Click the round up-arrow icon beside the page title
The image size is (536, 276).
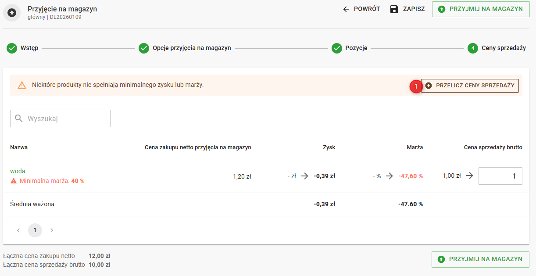coord(12,12)
